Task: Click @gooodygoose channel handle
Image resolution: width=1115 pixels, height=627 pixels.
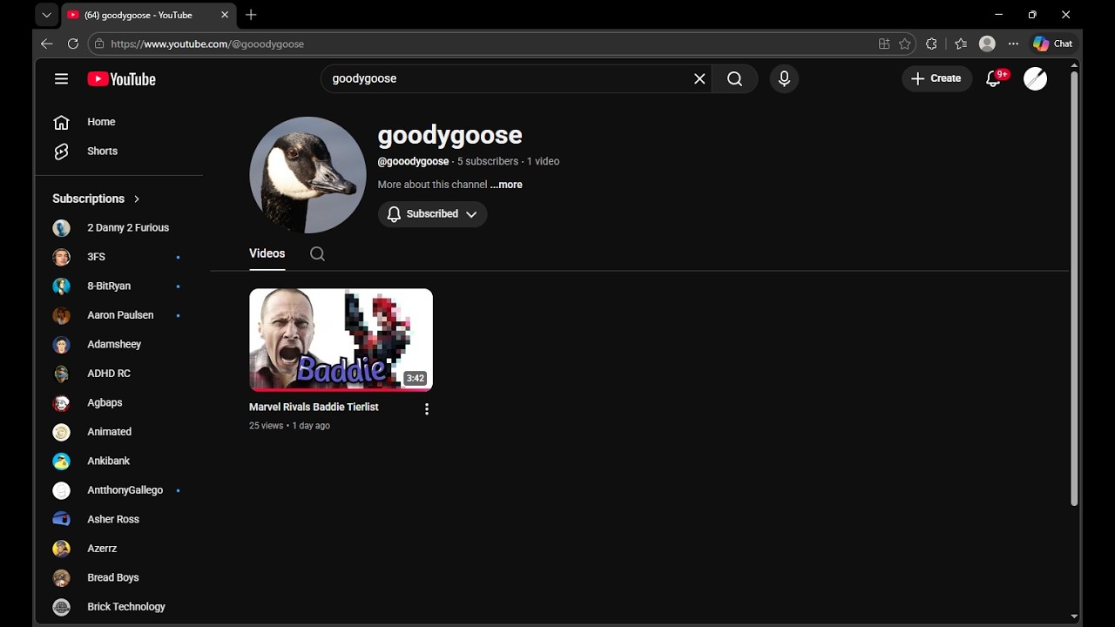Action: coord(413,161)
